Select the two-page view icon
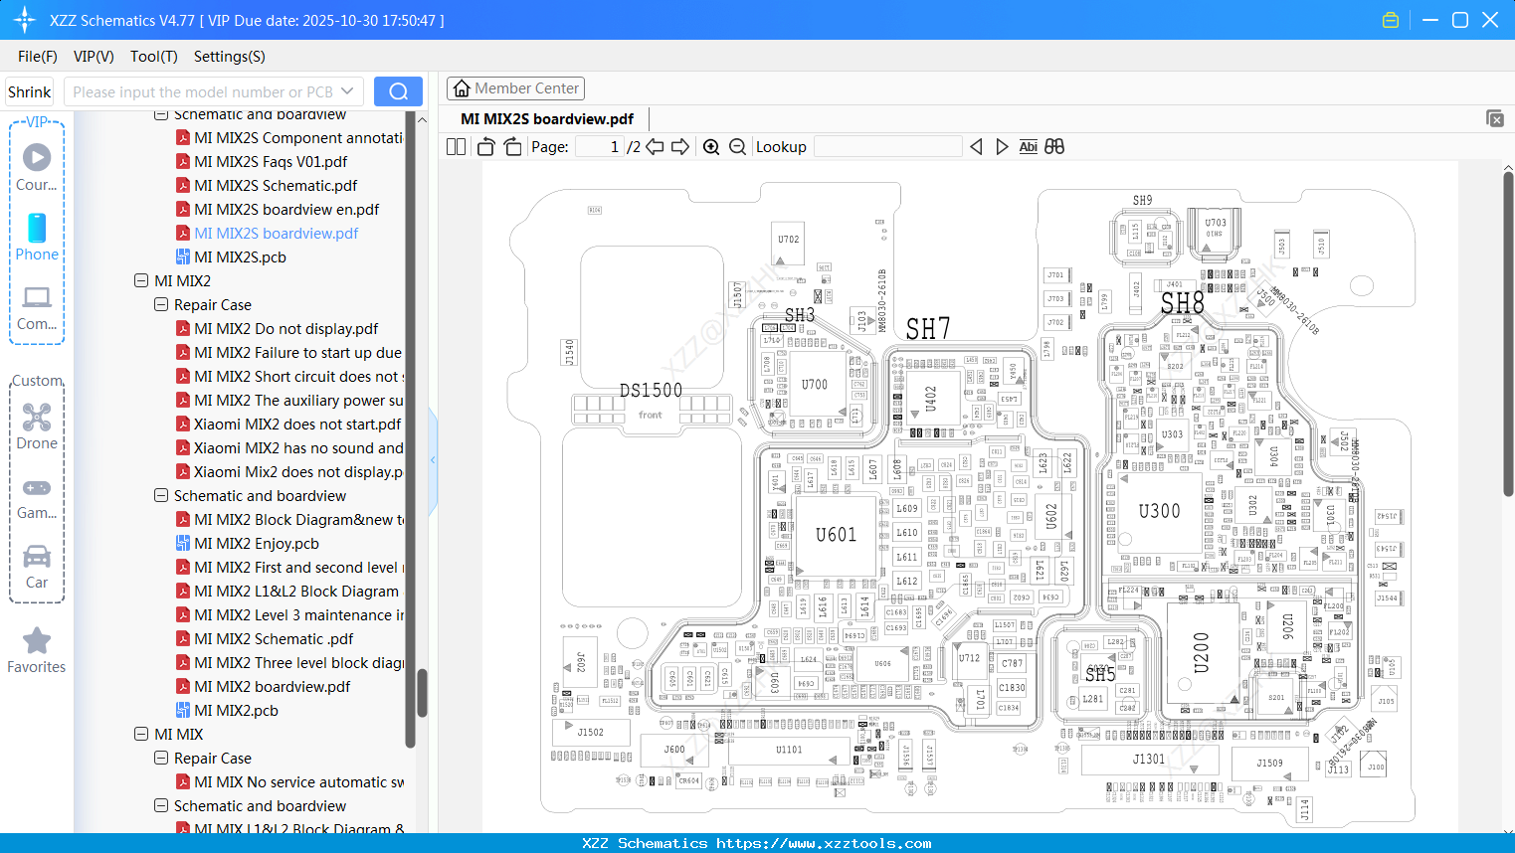 [x=455, y=146]
